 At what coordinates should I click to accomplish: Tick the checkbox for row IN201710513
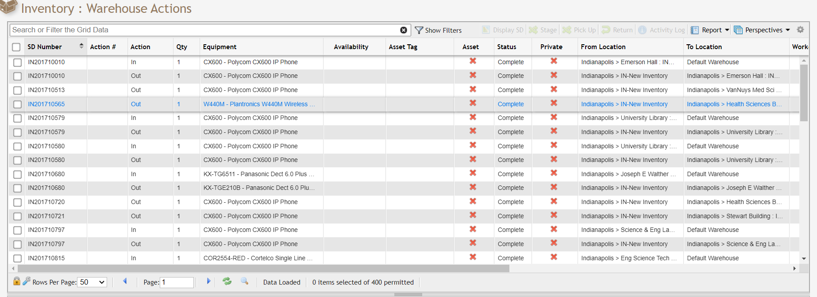(x=17, y=90)
